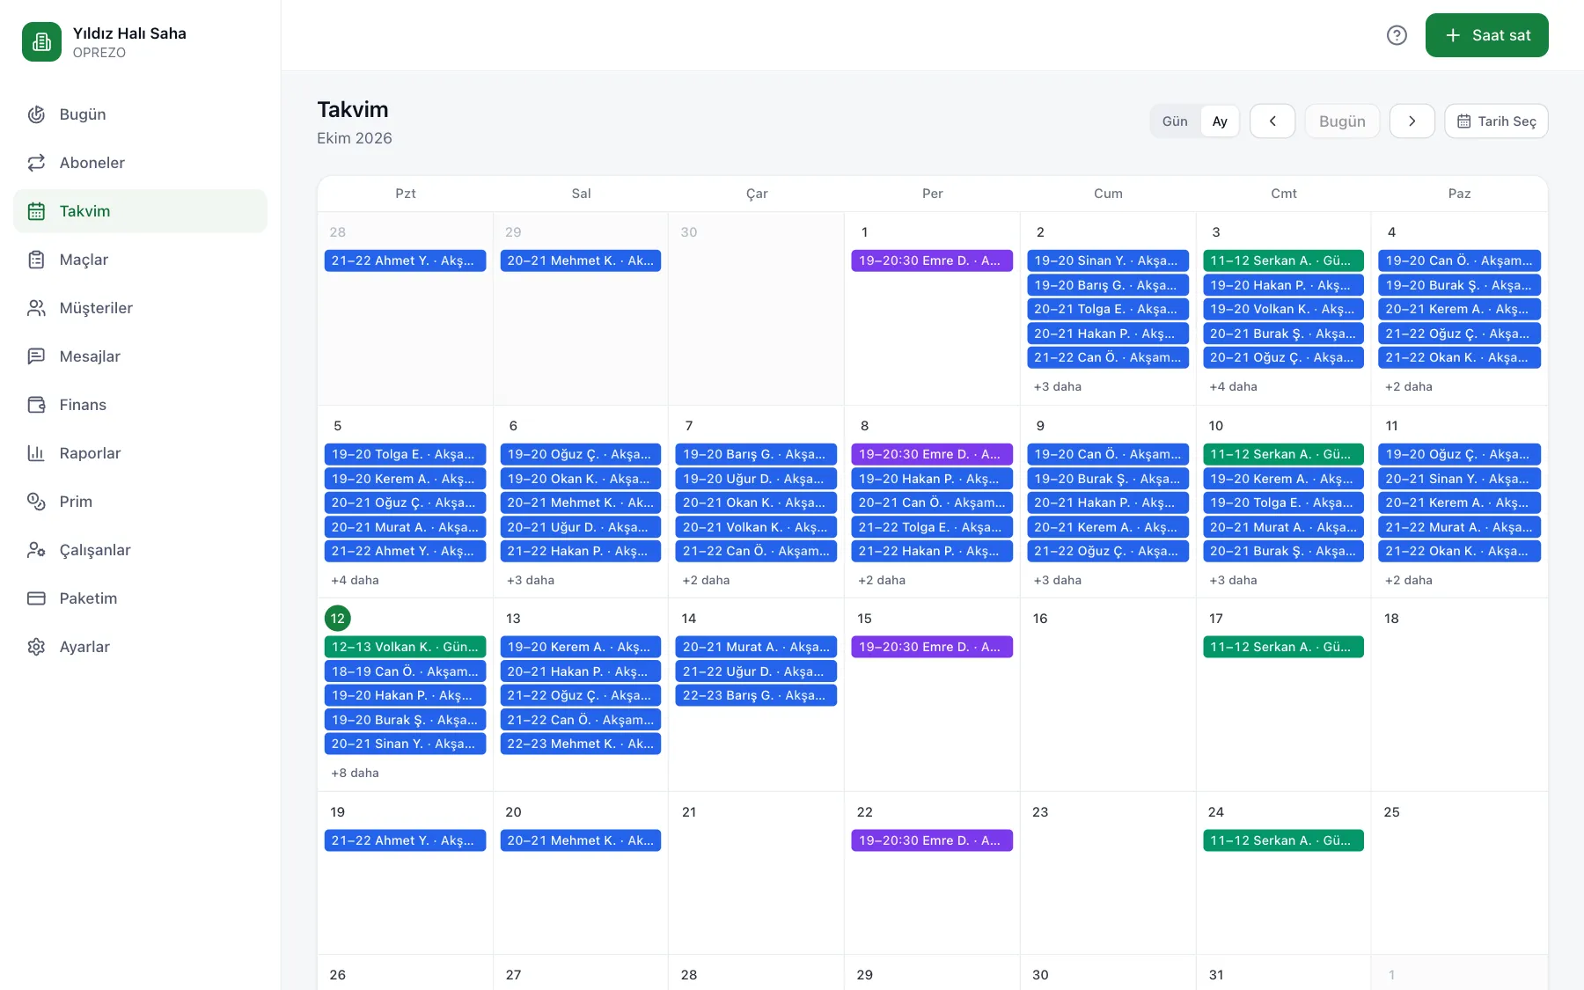
Task: Select empty day 16 cell number
Action: pyautogui.click(x=1040, y=619)
